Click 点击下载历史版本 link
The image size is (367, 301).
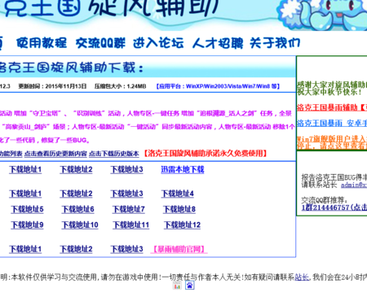[x=114, y=154]
